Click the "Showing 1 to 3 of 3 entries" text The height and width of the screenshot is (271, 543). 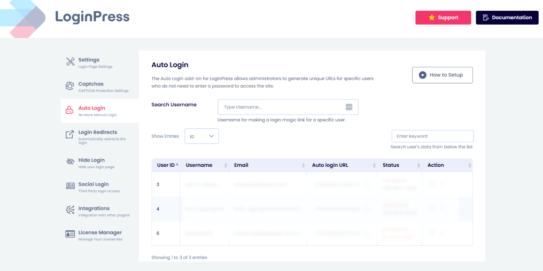point(179,258)
